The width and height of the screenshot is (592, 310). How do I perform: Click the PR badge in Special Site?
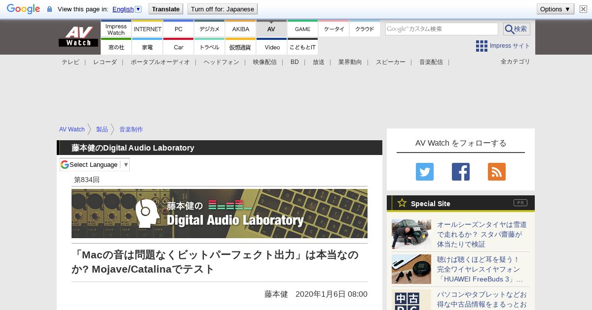click(x=520, y=203)
